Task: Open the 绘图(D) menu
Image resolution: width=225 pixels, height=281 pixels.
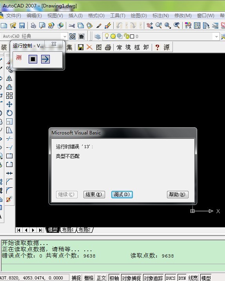Action: pos(139,16)
